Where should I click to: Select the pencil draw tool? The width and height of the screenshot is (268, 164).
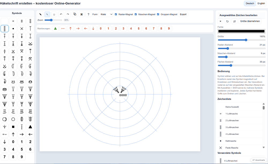[x=40, y=14]
